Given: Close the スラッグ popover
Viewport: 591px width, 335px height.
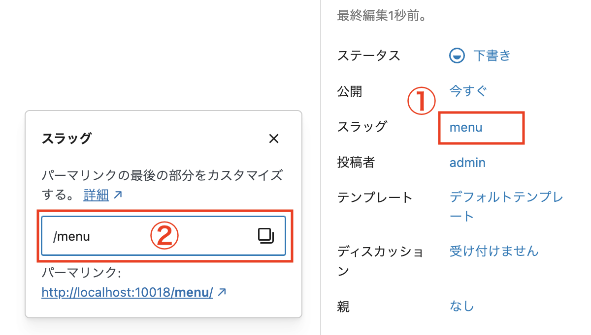Looking at the screenshot, I should coord(274,139).
